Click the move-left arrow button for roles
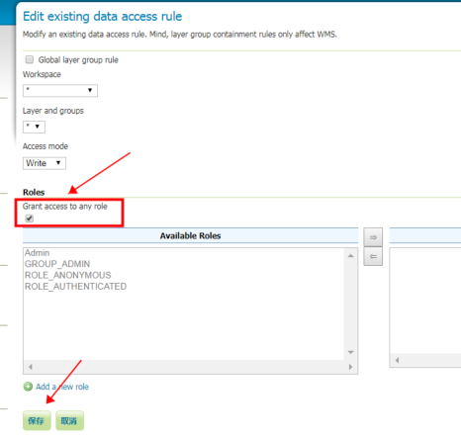This screenshot has width=461, height=440. (373, 256)
